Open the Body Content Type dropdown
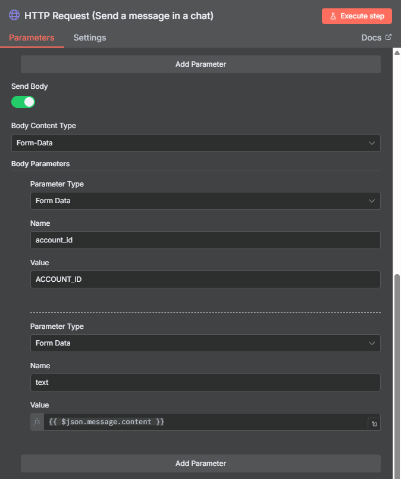Screen dimensions: 401x479 click(x=196, y=143)
